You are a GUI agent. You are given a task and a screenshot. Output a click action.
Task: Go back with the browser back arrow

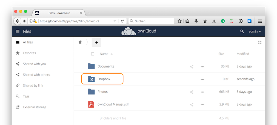click(17, 21)
